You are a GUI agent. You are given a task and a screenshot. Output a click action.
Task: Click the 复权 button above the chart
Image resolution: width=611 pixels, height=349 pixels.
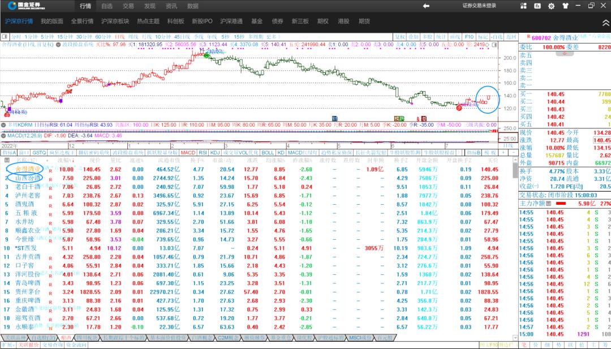point(400,36)
